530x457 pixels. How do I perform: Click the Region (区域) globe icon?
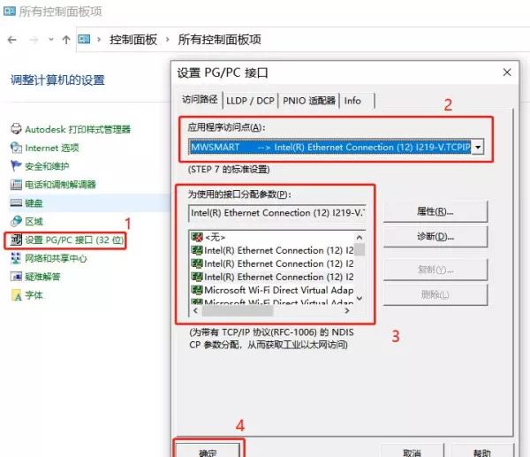point(16,221)
